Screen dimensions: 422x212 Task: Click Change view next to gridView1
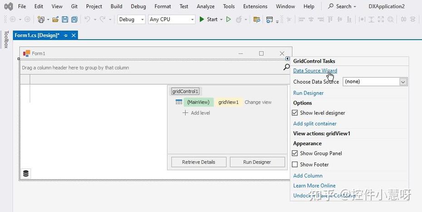pos(258,102)
